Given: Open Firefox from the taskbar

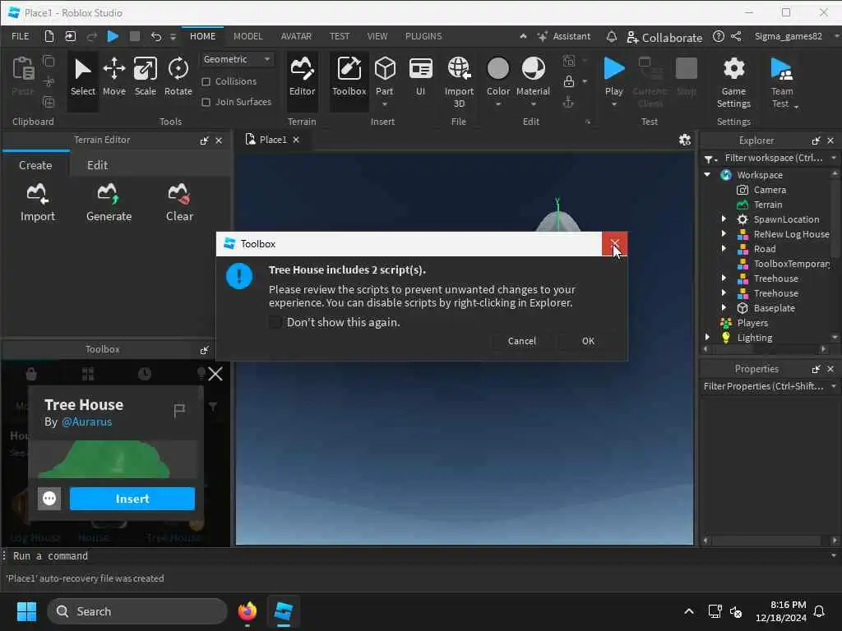Looking at the screenshot, I should coord(247,611).
